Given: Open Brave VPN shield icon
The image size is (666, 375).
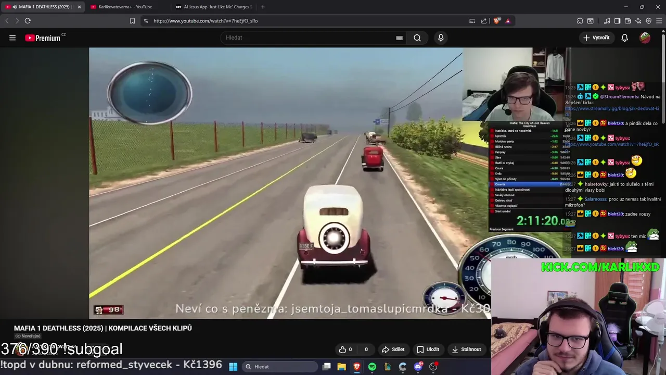Looking at the screenshot, I should 649,21.
